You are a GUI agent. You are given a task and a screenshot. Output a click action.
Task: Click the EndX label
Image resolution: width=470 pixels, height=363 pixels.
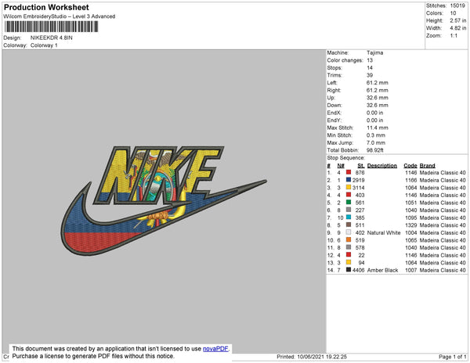334,113
